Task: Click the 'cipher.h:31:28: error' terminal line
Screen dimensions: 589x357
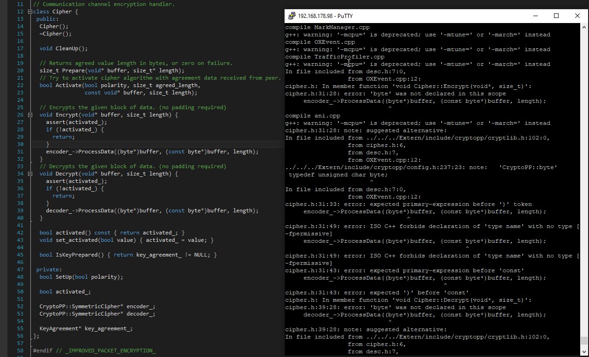Action: click(x=396, y=94)
